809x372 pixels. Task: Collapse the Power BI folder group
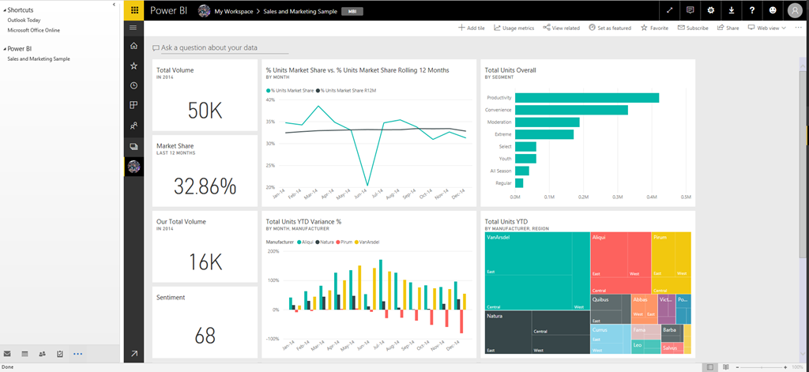pos(3,48)
